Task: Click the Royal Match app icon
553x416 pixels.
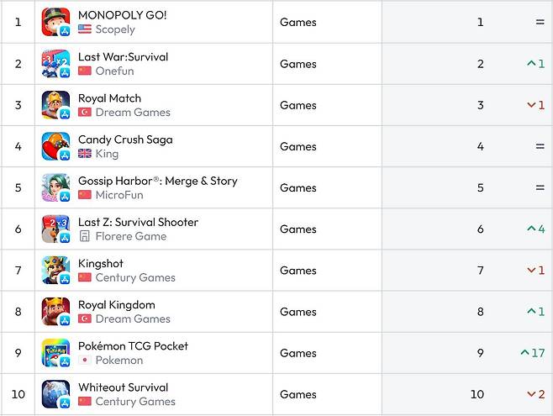Action: click(x=55, y=105)
